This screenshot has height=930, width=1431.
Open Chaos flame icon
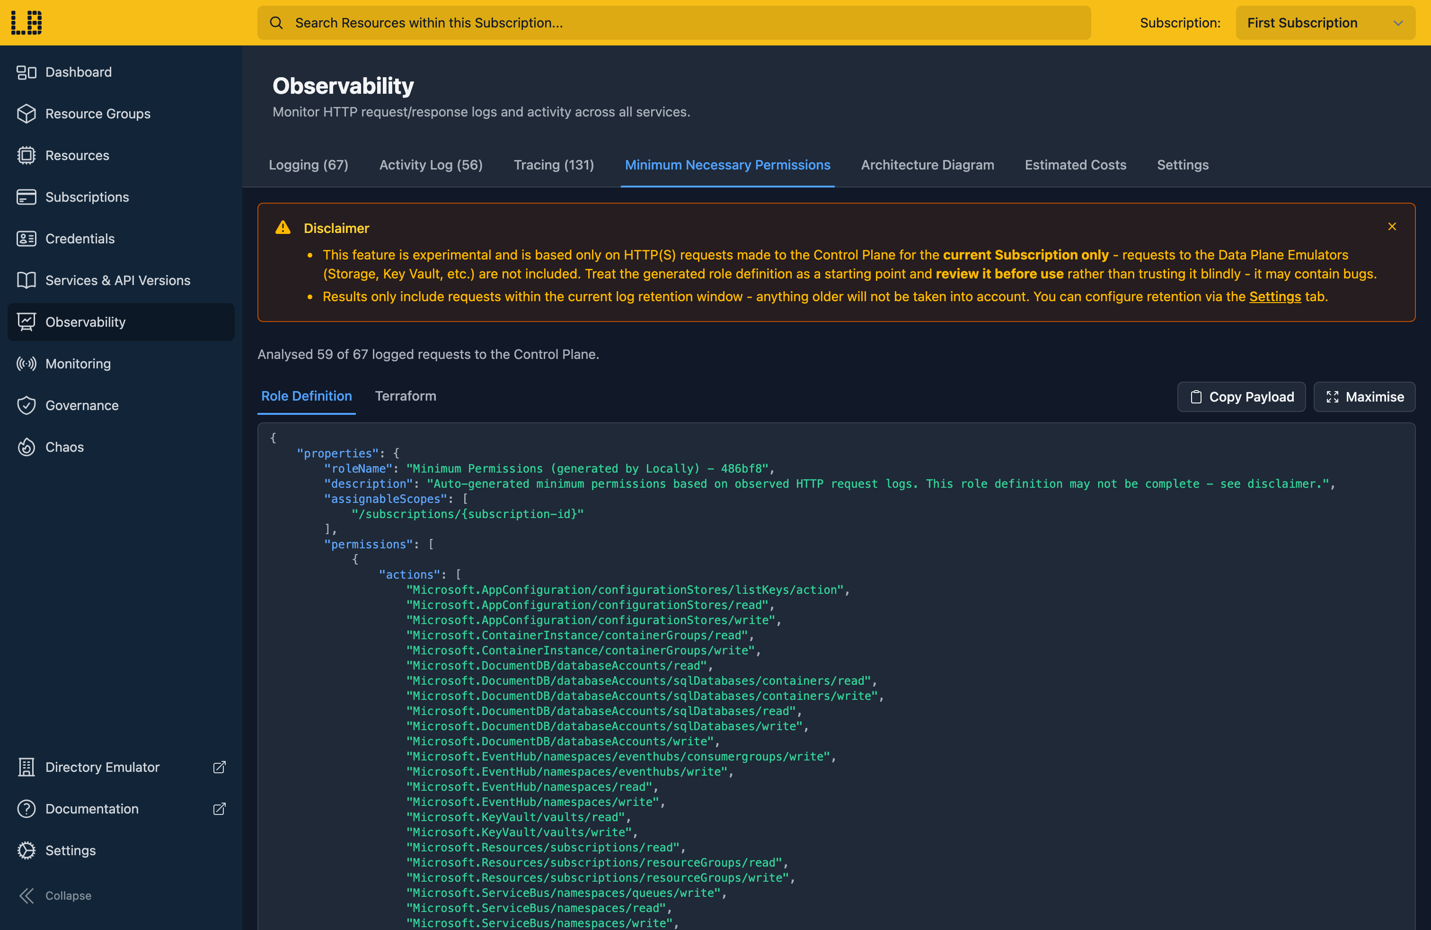26,447
